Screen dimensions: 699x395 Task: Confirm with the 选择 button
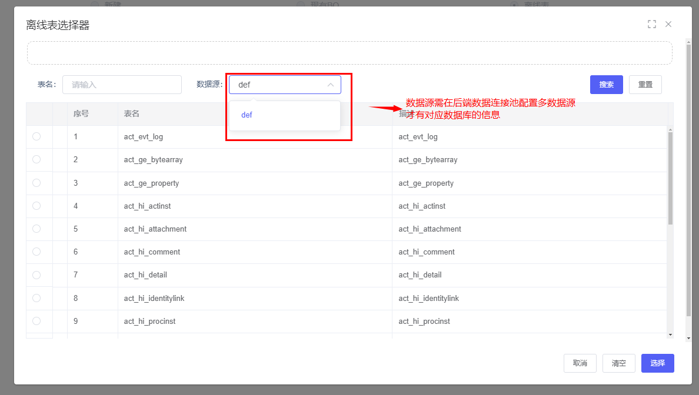point(657,363)
